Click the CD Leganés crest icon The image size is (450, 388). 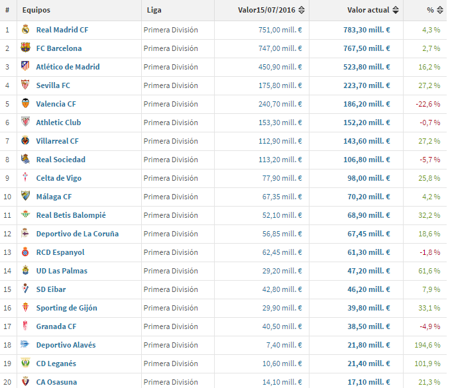[x=26, y=363]
